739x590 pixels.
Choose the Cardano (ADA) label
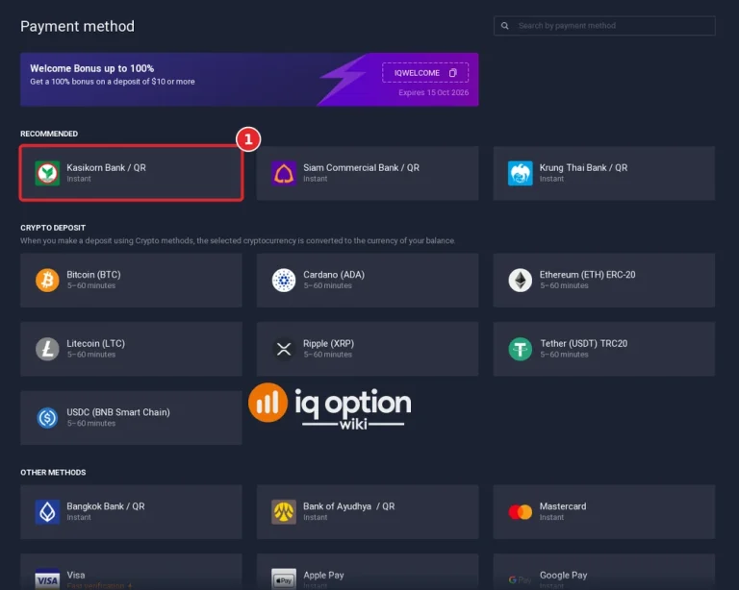pyautogui.click(x=334, y=275)
